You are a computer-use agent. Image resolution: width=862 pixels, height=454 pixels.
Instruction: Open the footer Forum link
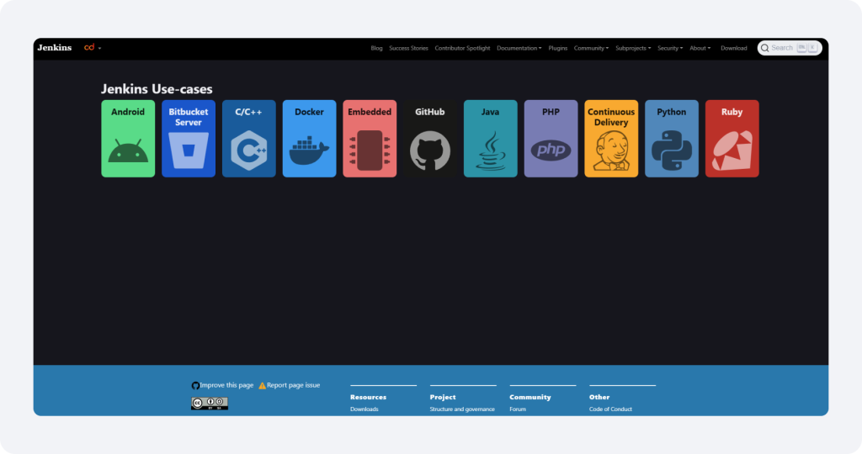[518, 409]
